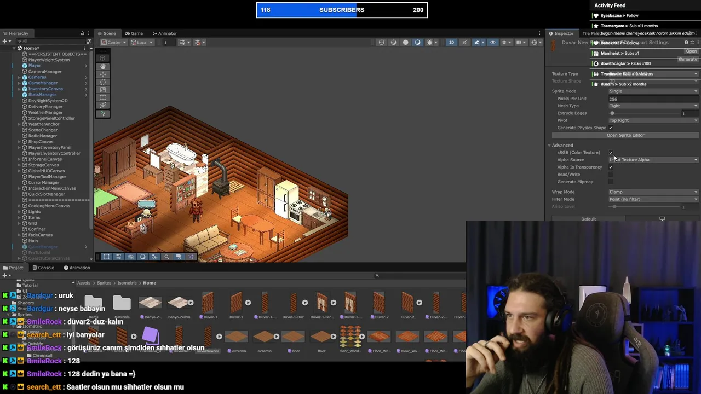Select the Hand tool in Scene overlay
This screenshot has width=701, height=394.
click(102, 66)
